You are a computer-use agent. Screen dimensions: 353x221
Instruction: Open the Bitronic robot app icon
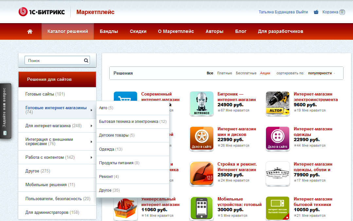202,104
